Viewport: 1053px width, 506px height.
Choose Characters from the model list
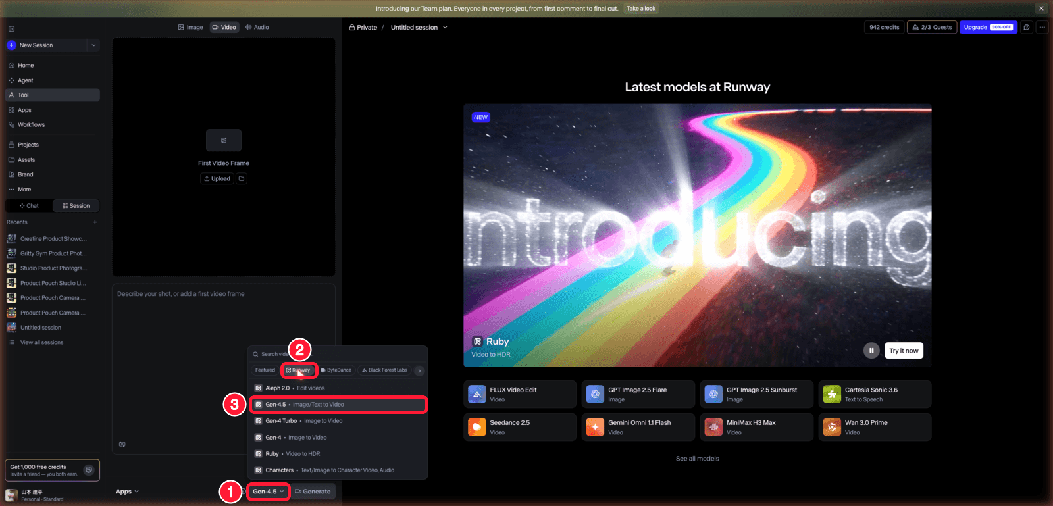(x=338, y=470)
